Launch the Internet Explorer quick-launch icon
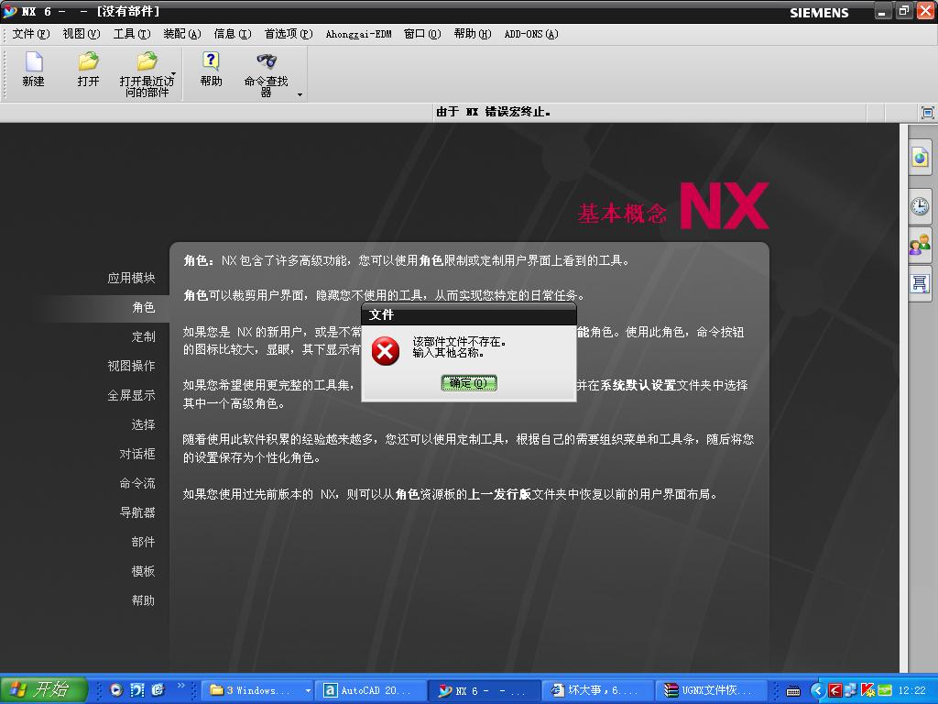Image resolution: width=938 pixels, height=704 pixels. tap(158, 690)
